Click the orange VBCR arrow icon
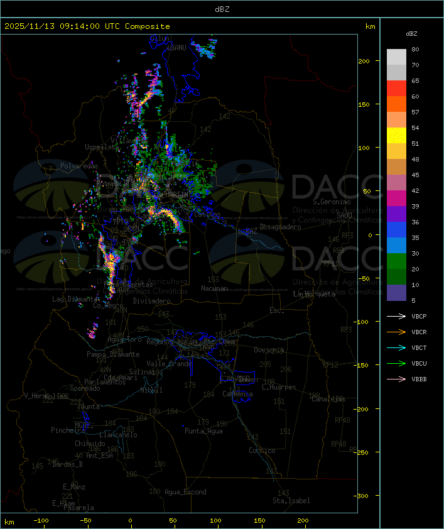444x529 pixels. (396, 332)
